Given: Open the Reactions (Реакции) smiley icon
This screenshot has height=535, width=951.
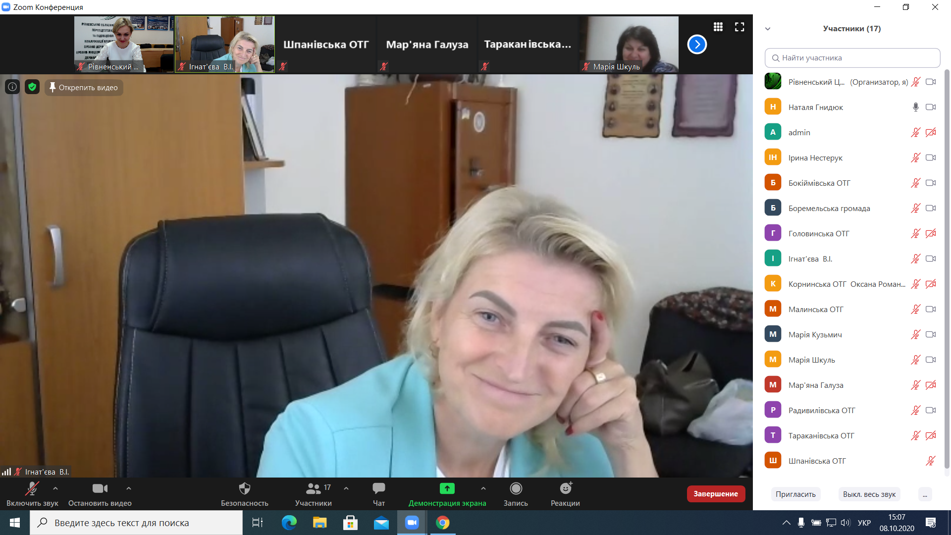Looking at the screenshot, I should (565, 489).
